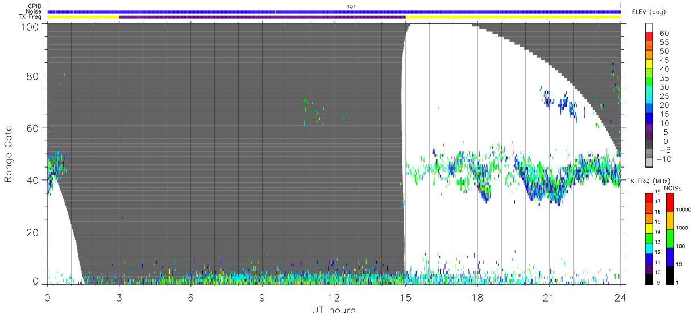Click the UT hours axis title
This screenshot has height=322, width=698.
(334, 310)
